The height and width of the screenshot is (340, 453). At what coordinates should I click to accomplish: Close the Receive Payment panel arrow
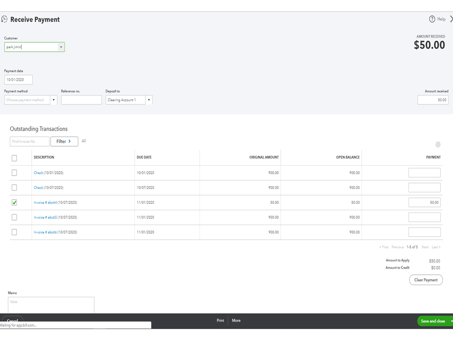click(451, 19)
